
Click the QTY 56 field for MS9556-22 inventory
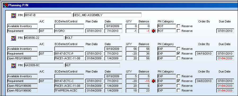(131, 49)
